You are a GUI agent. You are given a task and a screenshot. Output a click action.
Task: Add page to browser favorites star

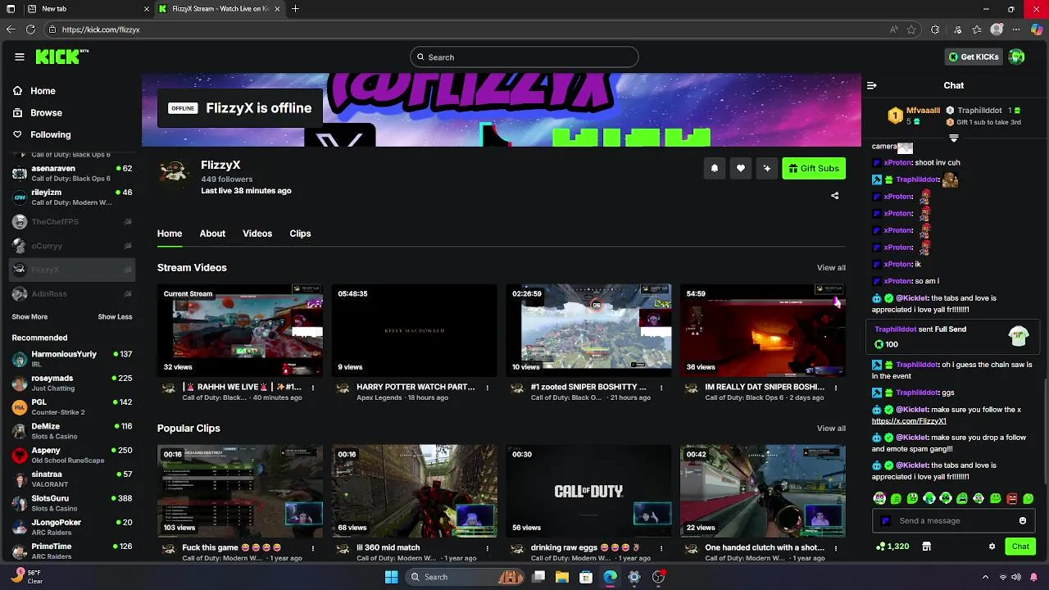coord(911,29)
